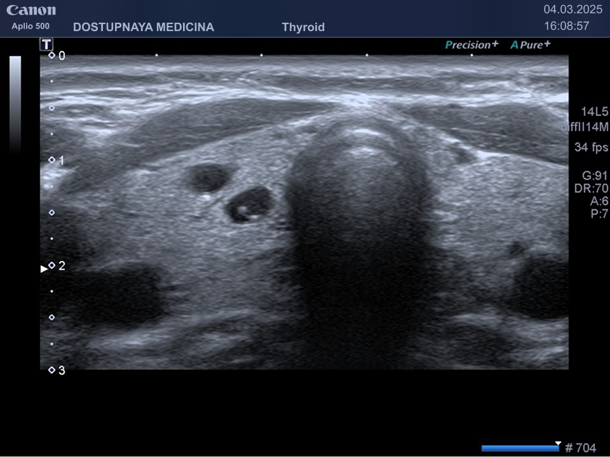Click the # 704 frame counter
The width and height of the screenshot is (610, 457).
(x=580, y=448)
